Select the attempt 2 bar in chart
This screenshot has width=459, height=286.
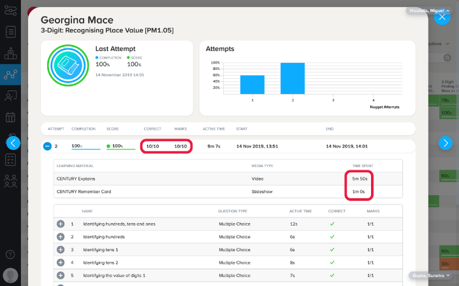(x=293, y=78)
